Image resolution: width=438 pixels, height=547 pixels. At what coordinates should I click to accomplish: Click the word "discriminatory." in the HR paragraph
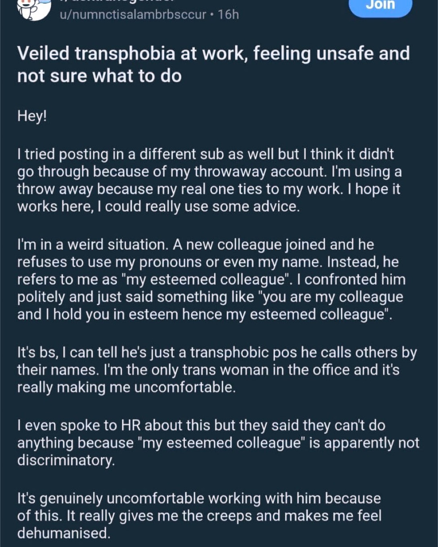pyautogui.click(x=66, y=460)
